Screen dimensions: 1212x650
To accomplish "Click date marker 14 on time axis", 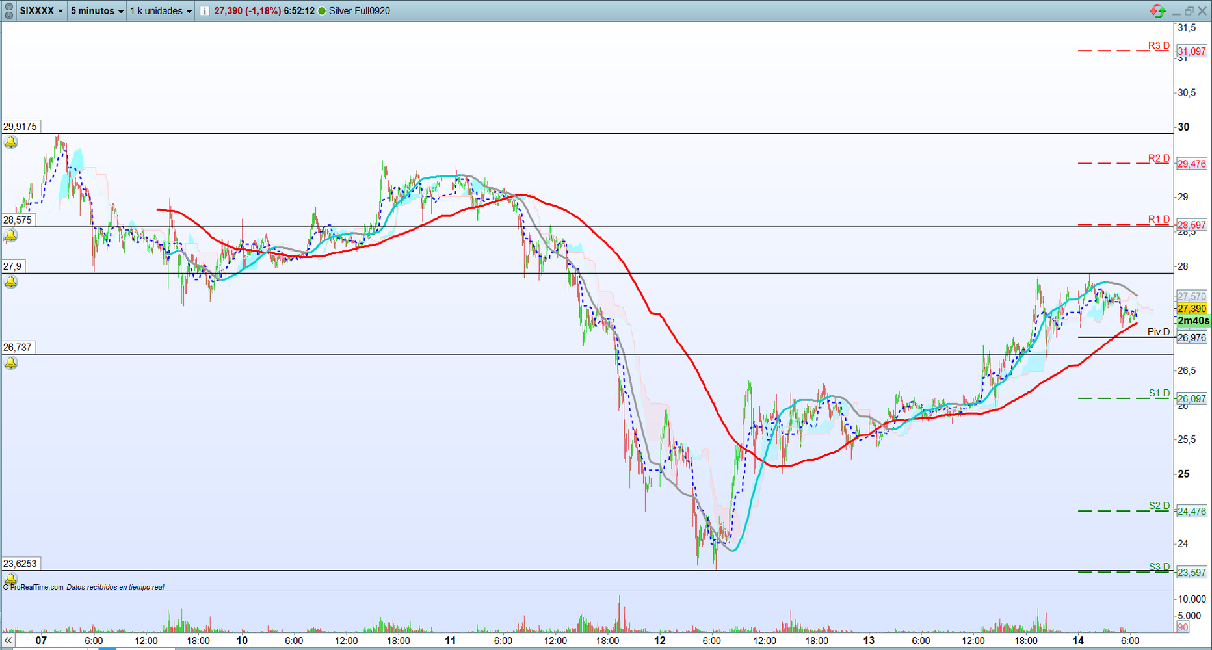I will click(x=1078, y=641).
